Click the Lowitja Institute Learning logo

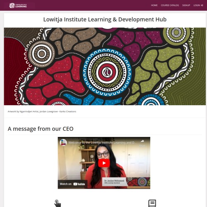tap(18, 5)
